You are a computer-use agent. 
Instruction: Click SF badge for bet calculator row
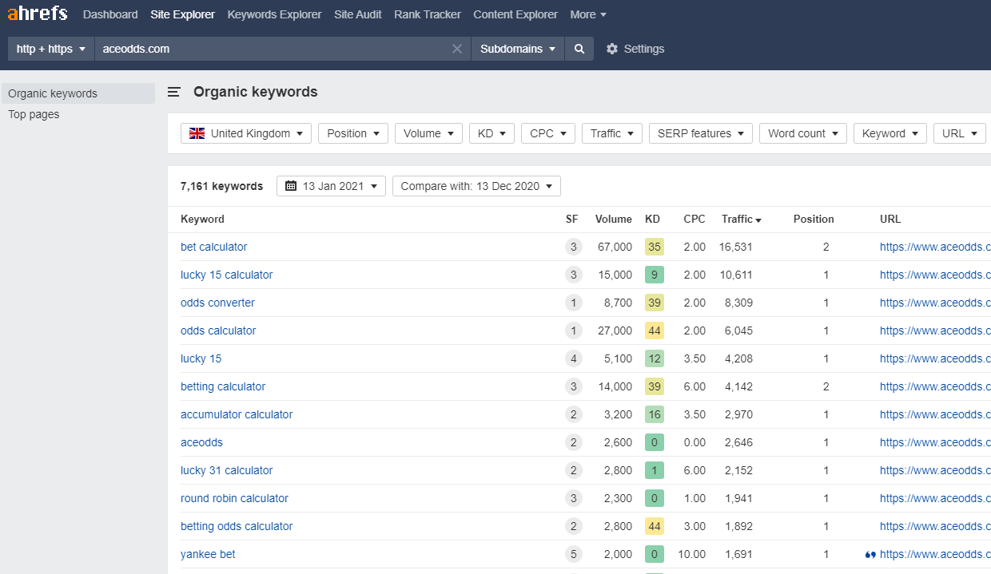click(x=572, y=247)
